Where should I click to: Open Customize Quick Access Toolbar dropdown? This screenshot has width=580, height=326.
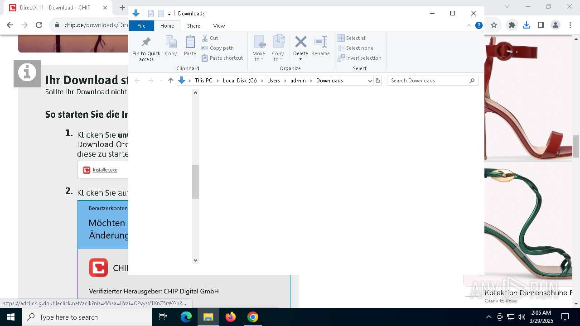169,14
